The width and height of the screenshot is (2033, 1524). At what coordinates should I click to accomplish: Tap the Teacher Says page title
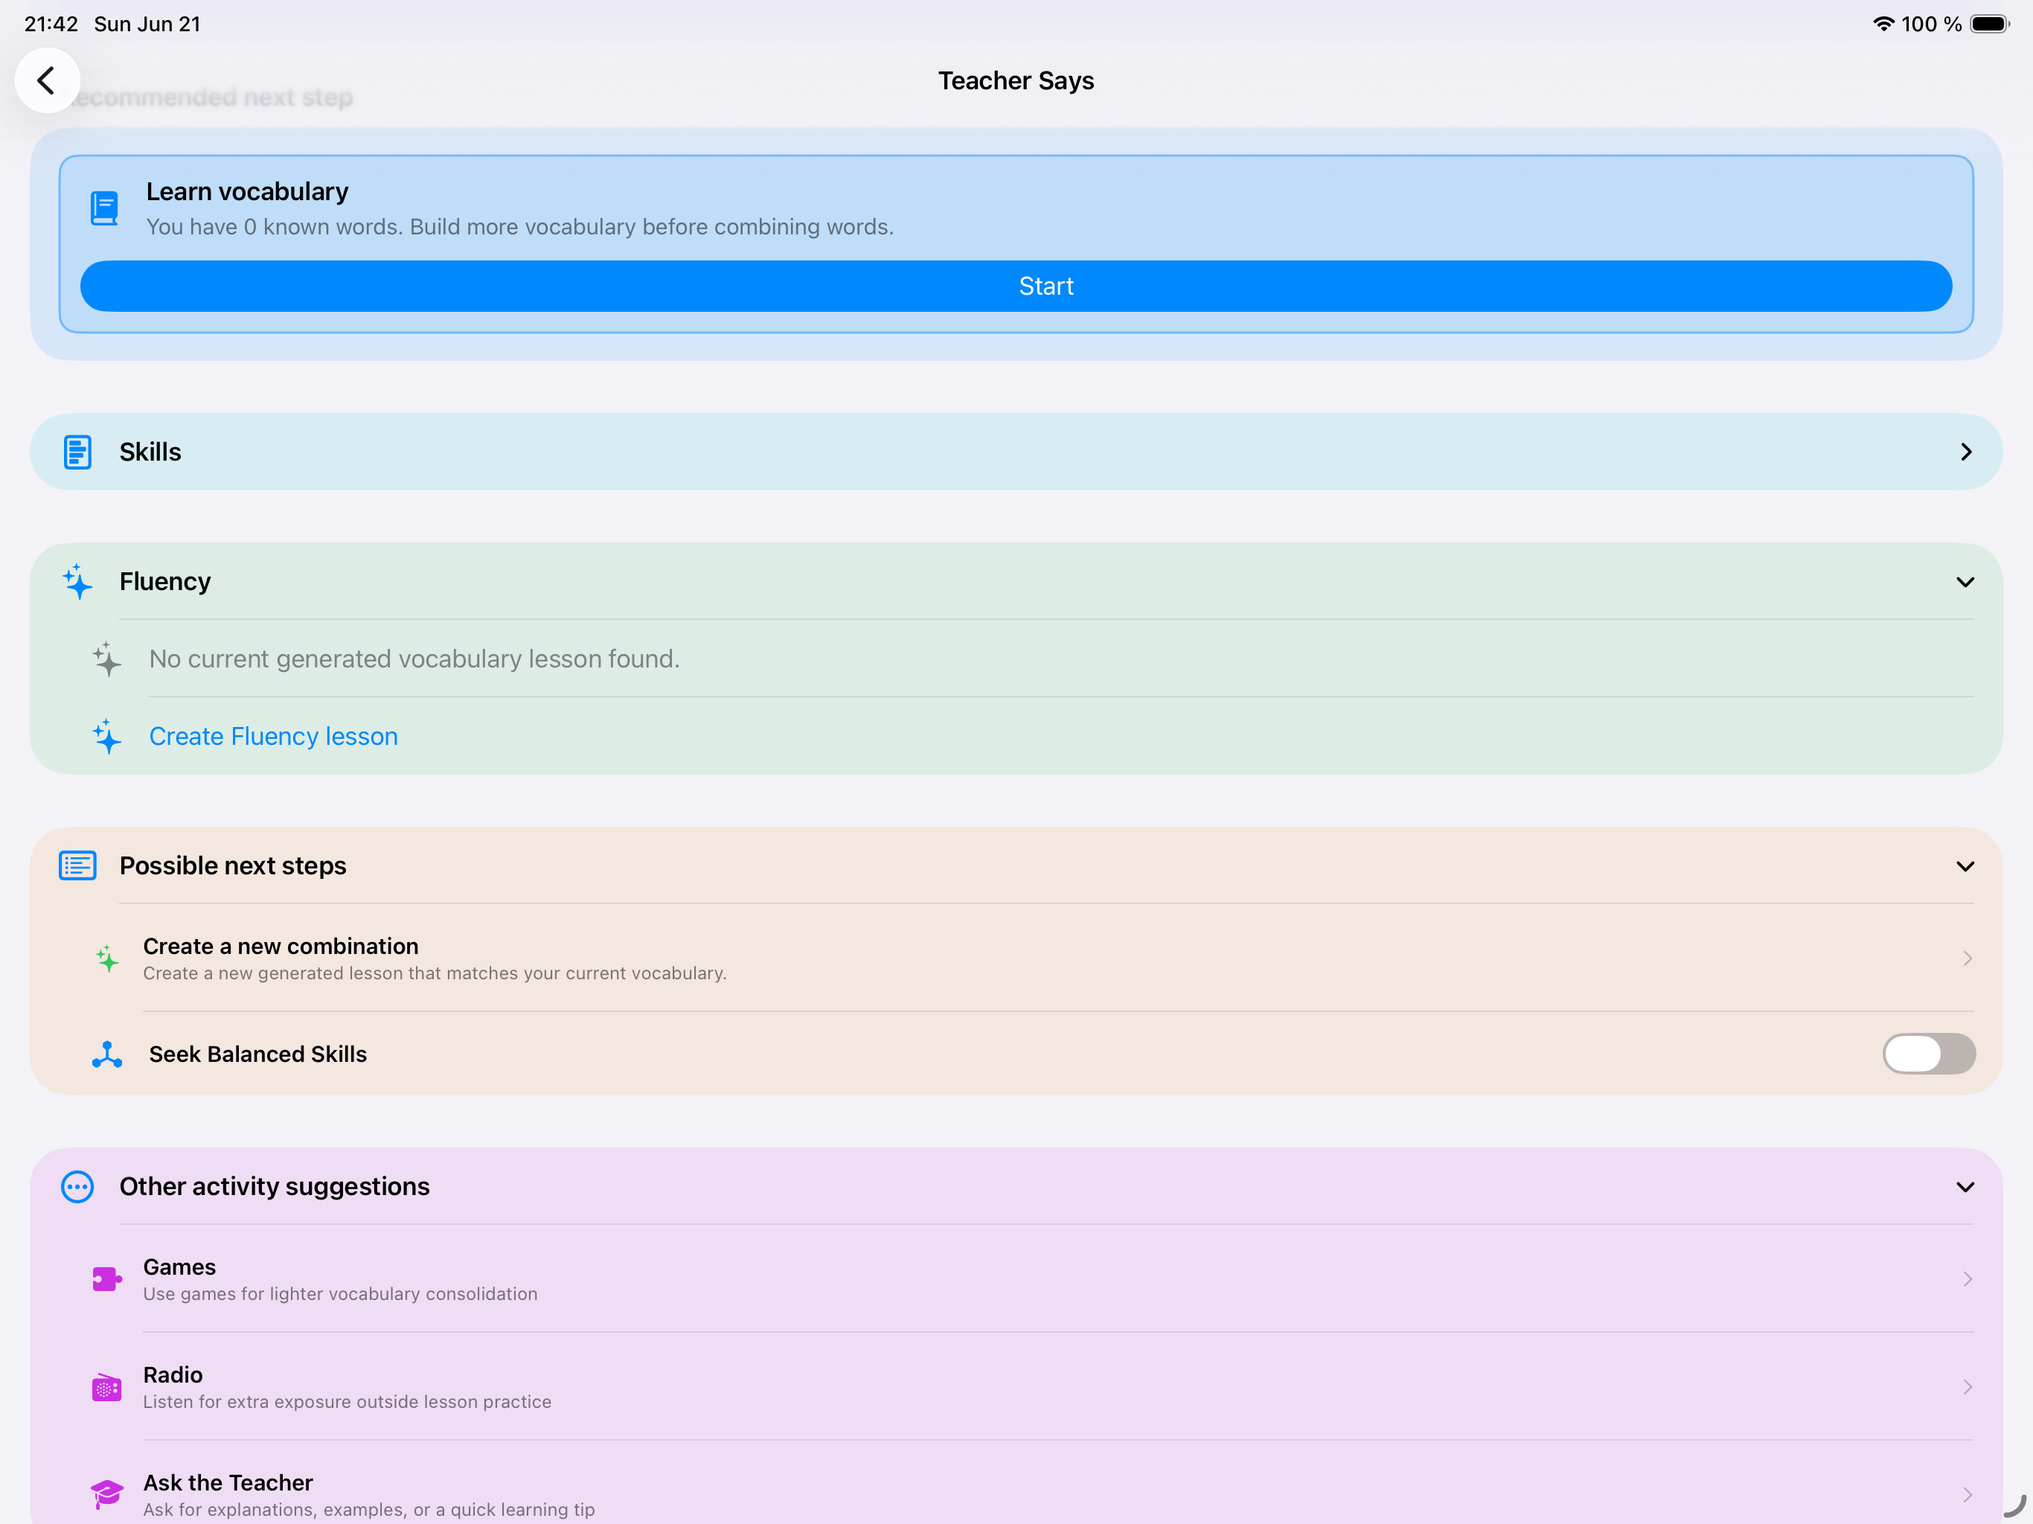[1016, 81]
